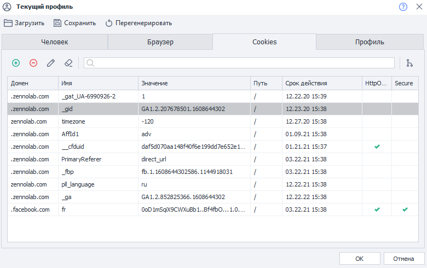Click the Загрузить folder icon button

(24, 23)
